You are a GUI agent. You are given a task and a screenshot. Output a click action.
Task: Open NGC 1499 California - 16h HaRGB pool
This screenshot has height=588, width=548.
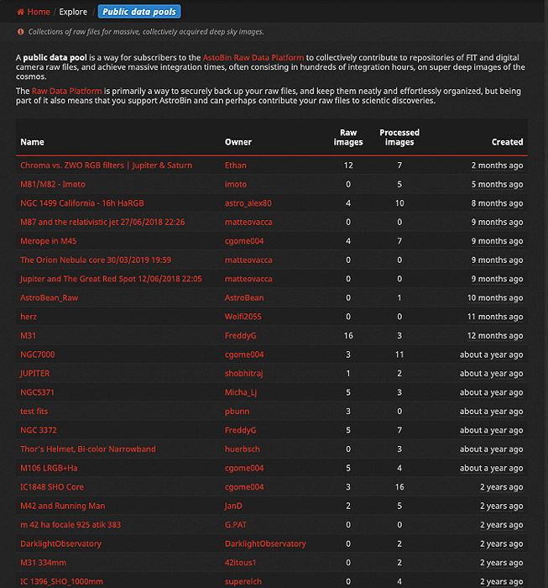[82, 203]
